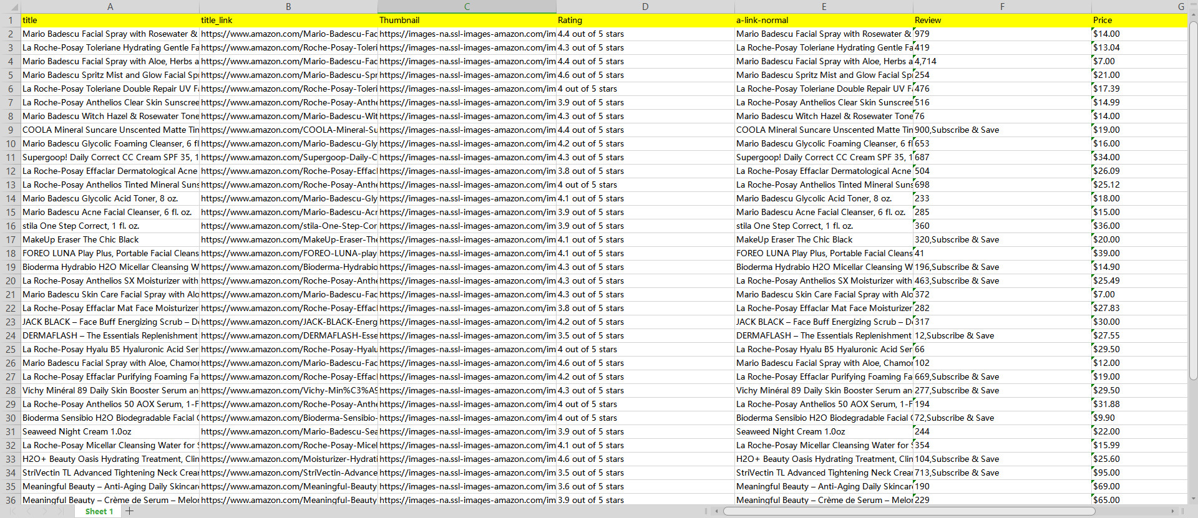
Task: Select the COOLA-Mineral-Su link cell in column B
Action: pyautogui.click(x=288, y=130)
